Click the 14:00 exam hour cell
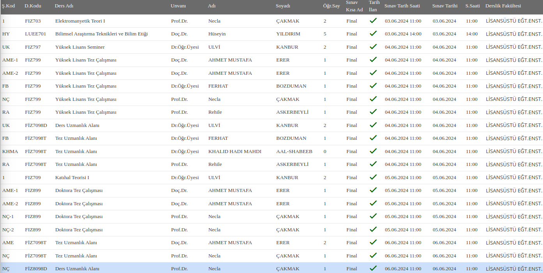 [x=472, y=34]
